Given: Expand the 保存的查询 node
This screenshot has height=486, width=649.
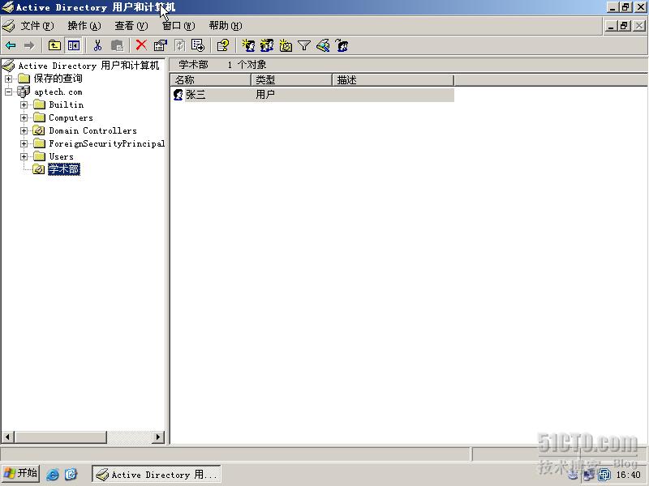Looking at the screenshot, I should pyautogui.click(x=9, y=79).
